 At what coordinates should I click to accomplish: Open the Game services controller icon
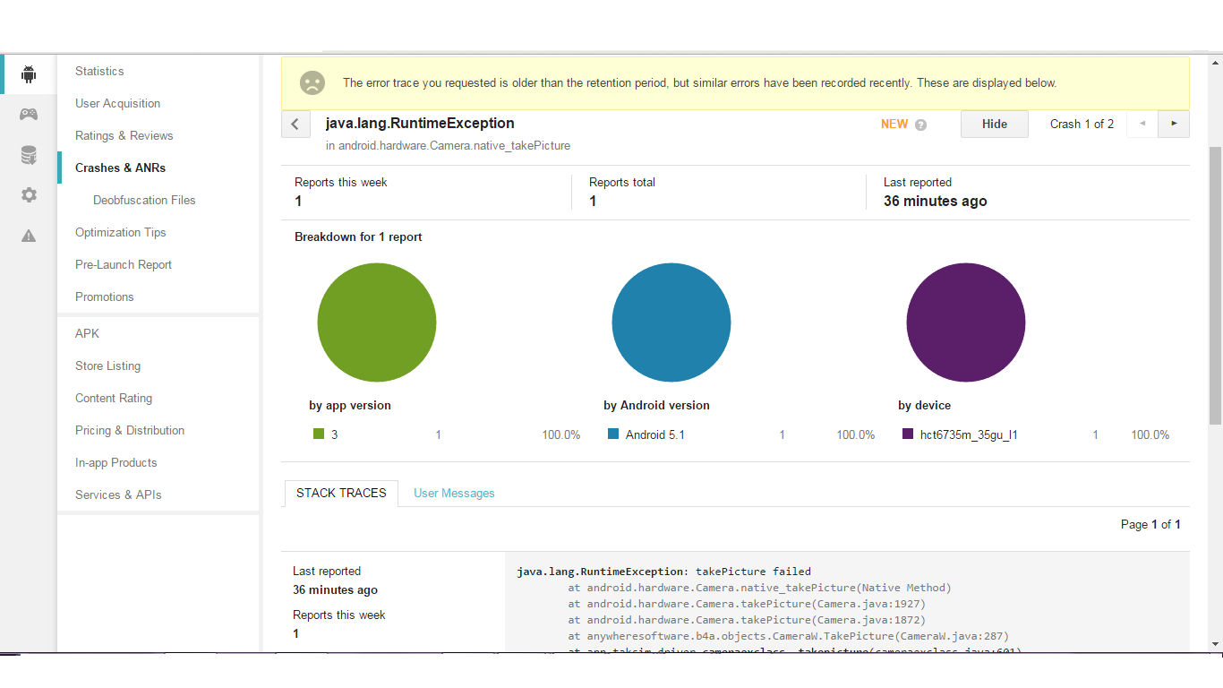pos(29,115)
